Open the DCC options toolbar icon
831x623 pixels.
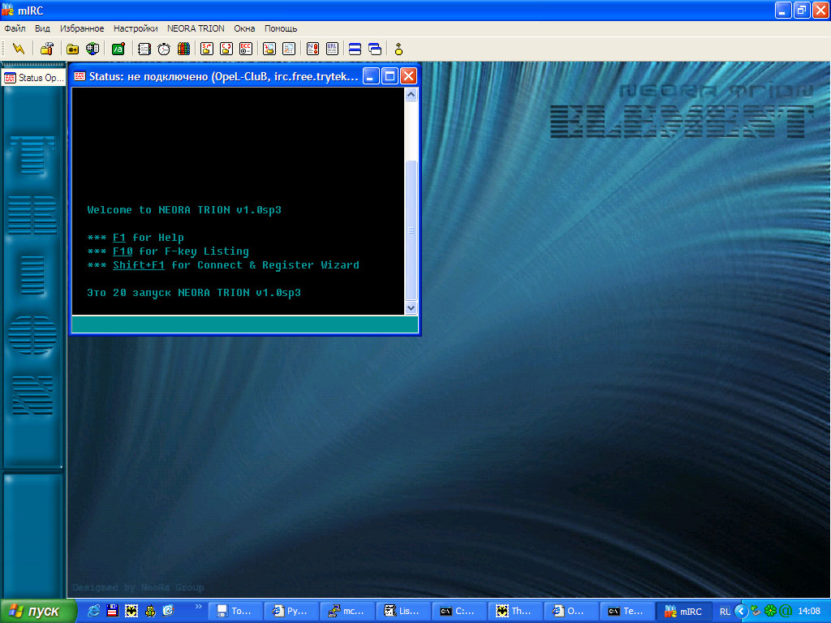click(246, 49)
